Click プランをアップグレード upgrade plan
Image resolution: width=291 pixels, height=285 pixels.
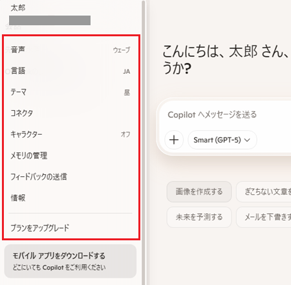pos(70,228)
